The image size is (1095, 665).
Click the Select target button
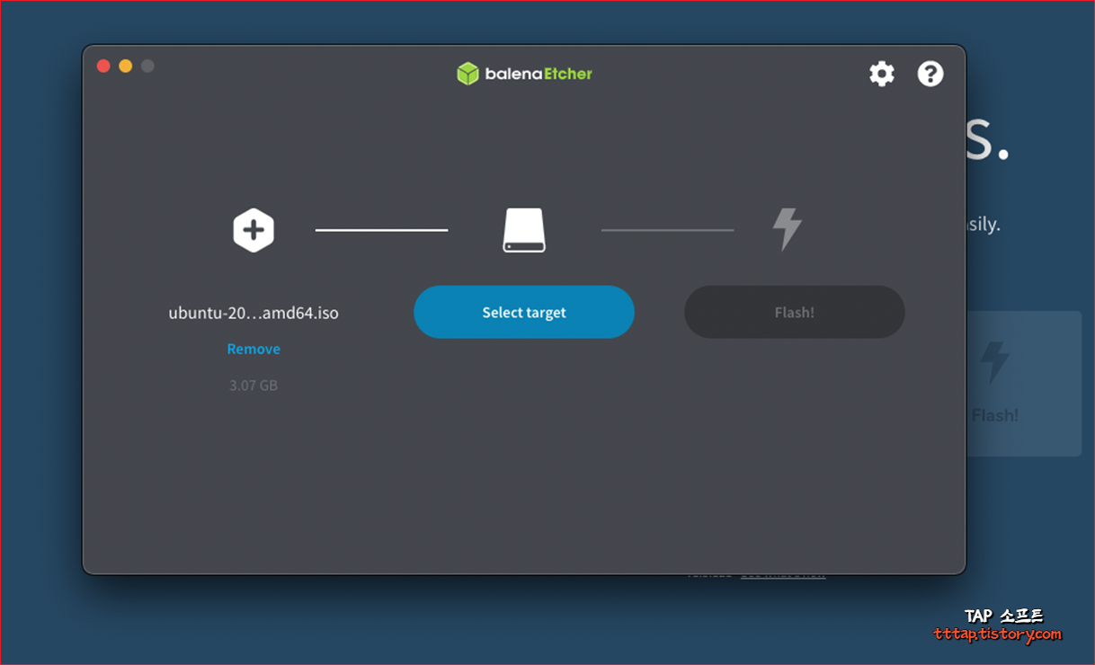(x=524, y=312)
